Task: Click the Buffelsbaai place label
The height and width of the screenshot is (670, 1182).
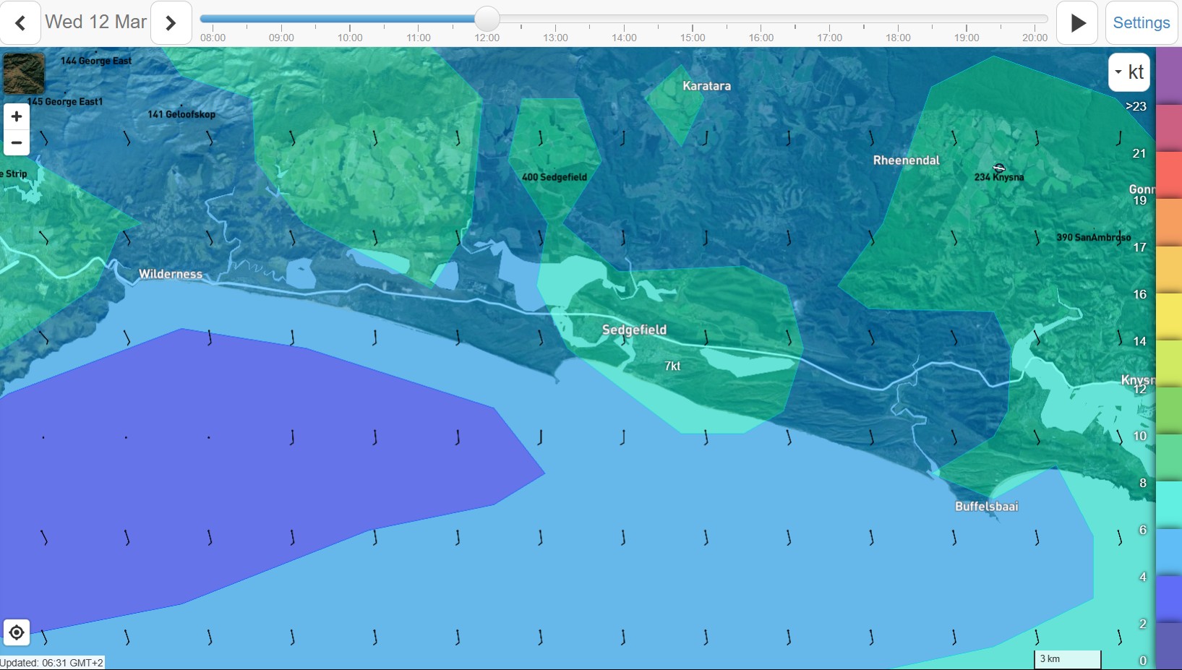Action: pos(987,507)
